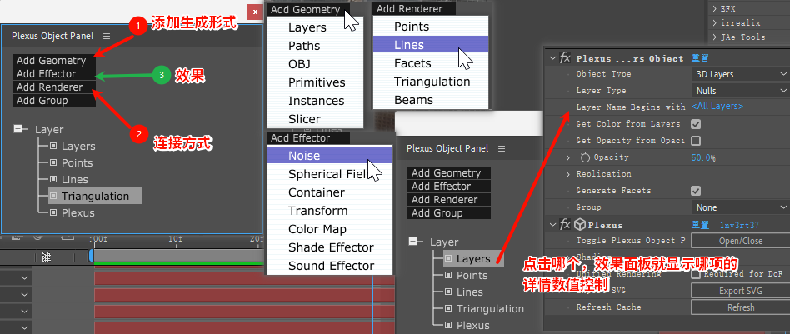790x334 pixels.
Task: Open hamburger menu of Plexus panel with highlighted Triangulation
Action: coord(107,36)
